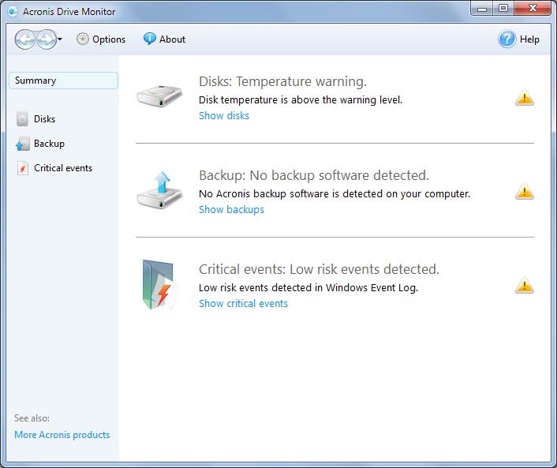Click the Disks temperature warning triangle
This screenshot has width=557, height=468.
tap(525, 98)
